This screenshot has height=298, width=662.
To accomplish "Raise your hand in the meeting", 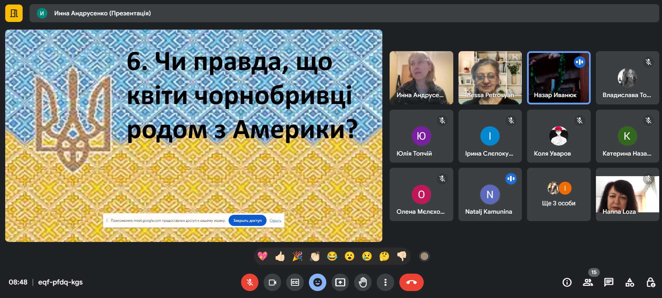I will (363, 282).
